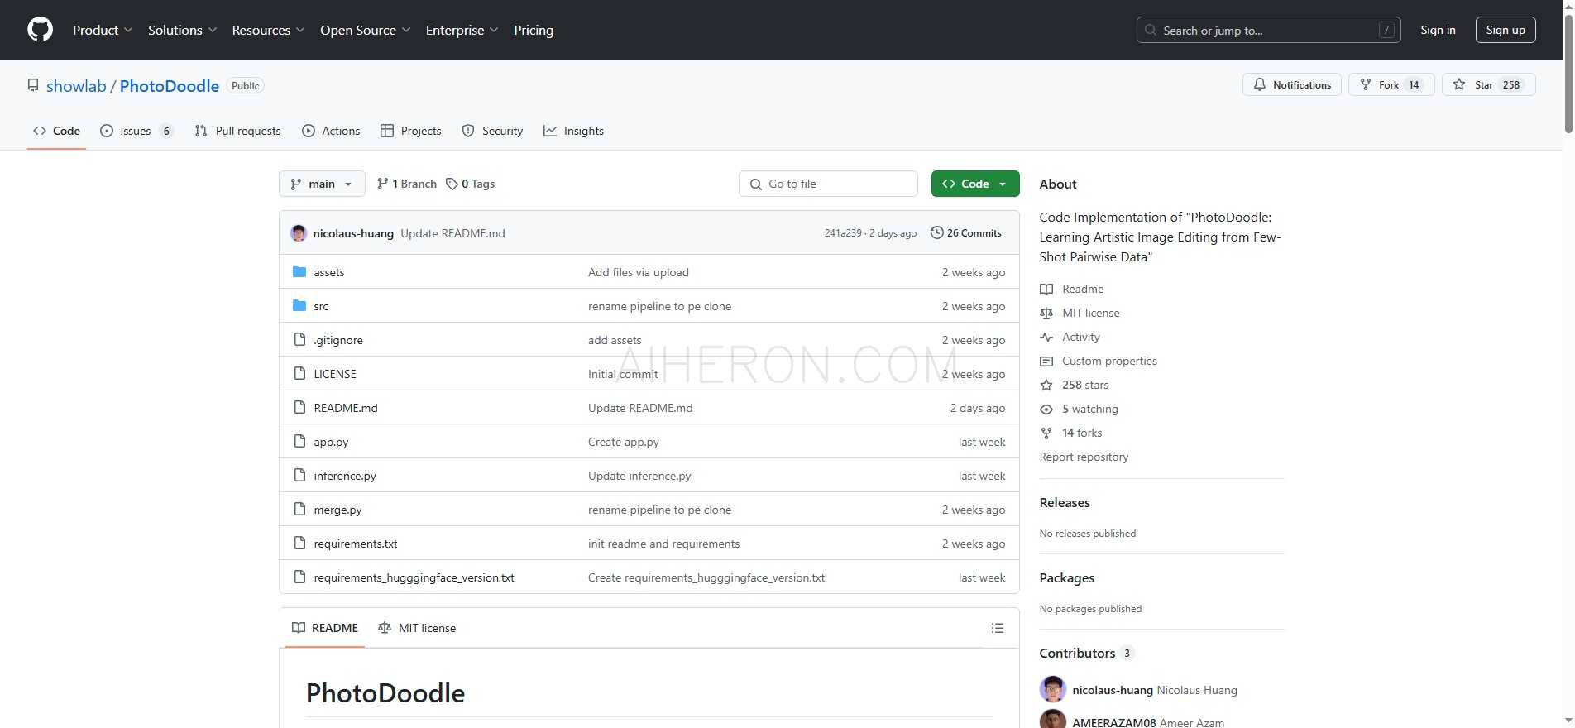Click the file icon beside requirements.txt
1575x728 pixels.
(x=299, y=543)
